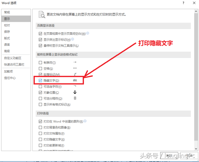Open 快速访问工具栏 settings
The image size is (199, 162).
point(16,65)
